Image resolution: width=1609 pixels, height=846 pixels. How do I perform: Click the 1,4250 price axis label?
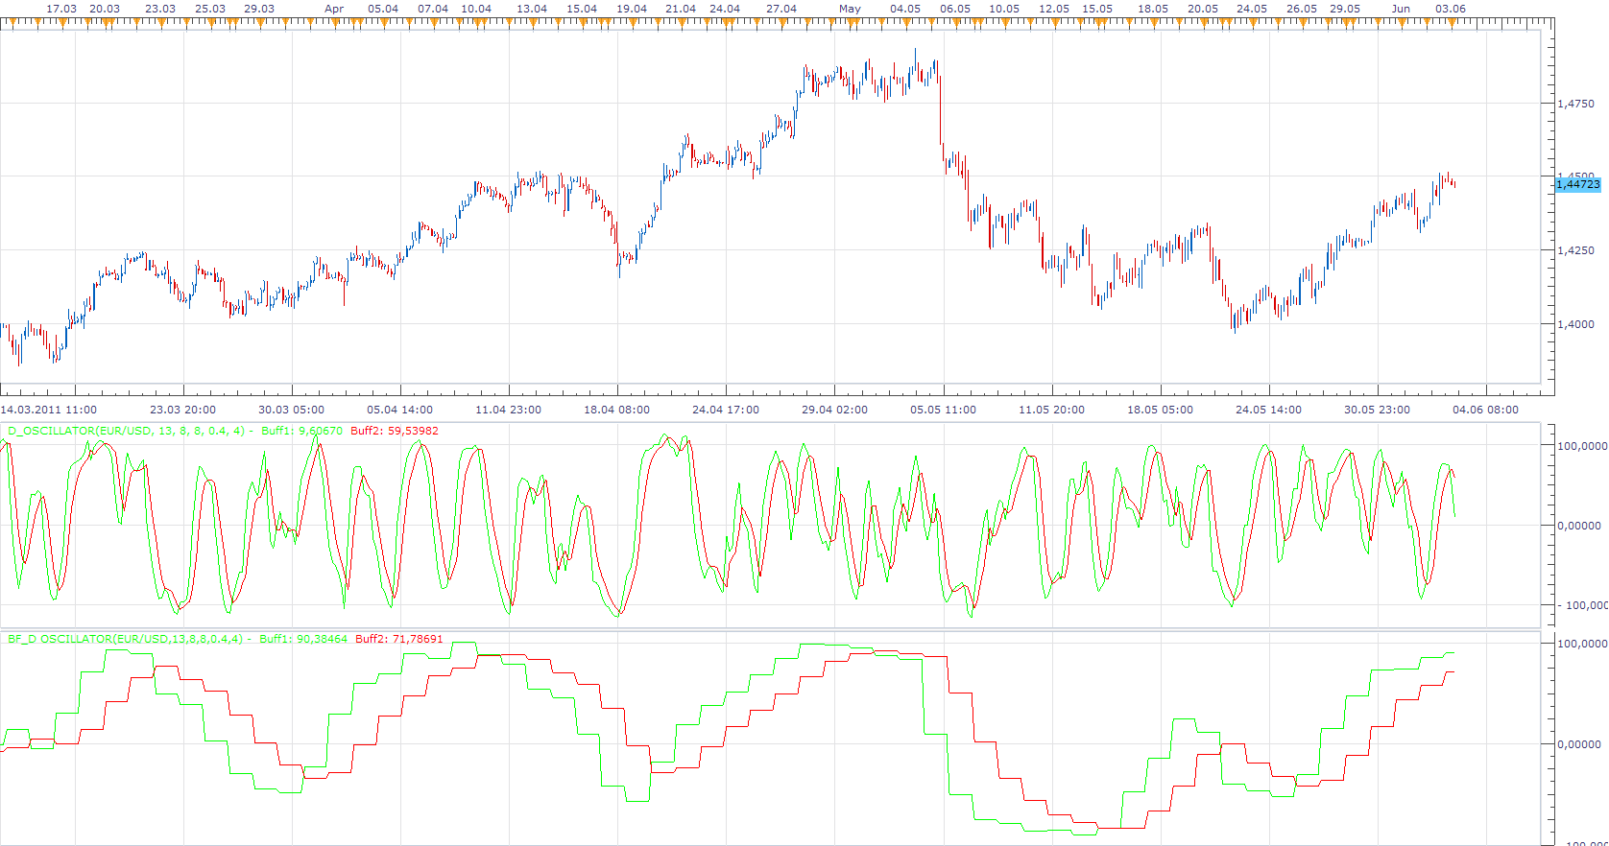point(1575,250)
